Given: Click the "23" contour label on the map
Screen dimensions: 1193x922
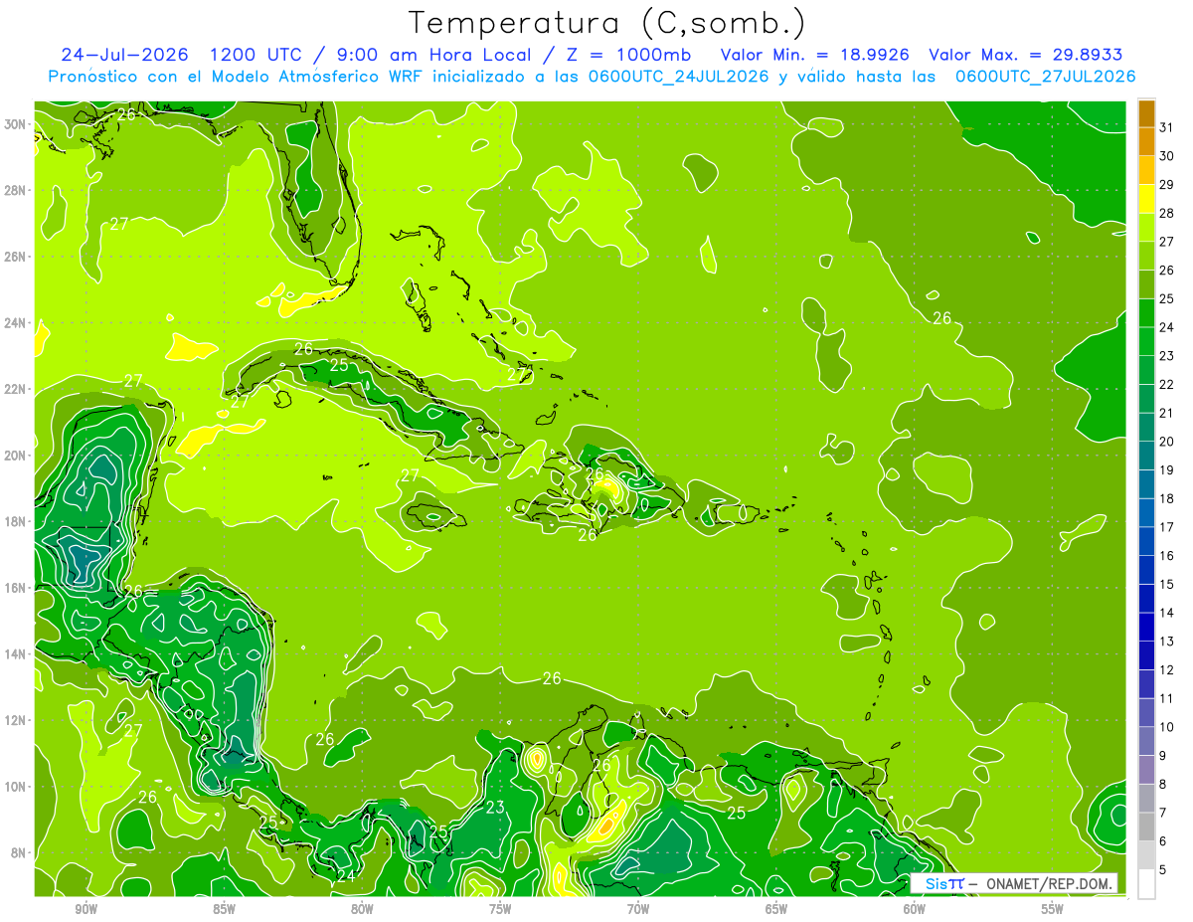Looking at the screenshot, I should point(495,807).
